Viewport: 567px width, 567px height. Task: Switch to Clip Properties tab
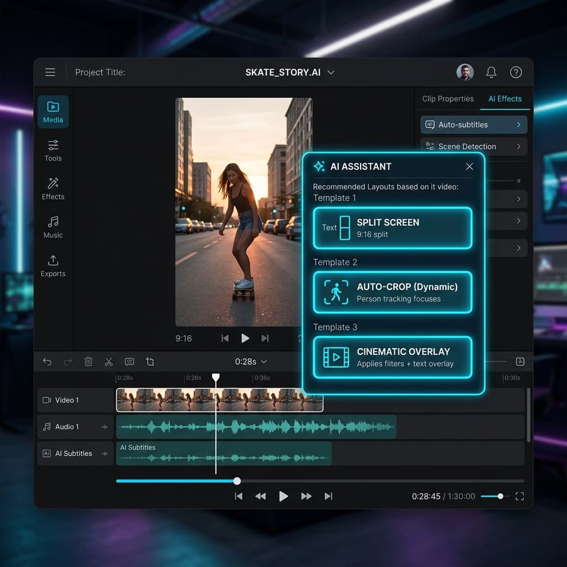(447, 99)
